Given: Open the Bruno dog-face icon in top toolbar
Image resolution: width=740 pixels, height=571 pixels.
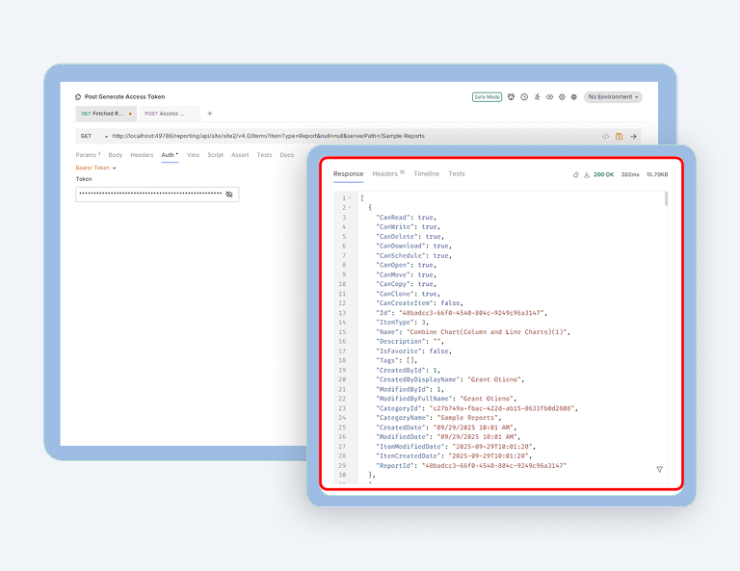Looking at the screenshot, I should tap(511, 97).
